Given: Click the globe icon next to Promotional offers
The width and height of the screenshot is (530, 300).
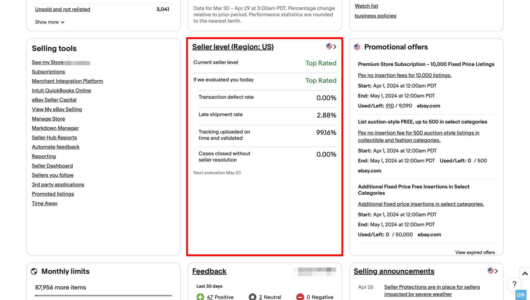Looking at the screenshot, I should pyautogui.click(x=357, y=47).
